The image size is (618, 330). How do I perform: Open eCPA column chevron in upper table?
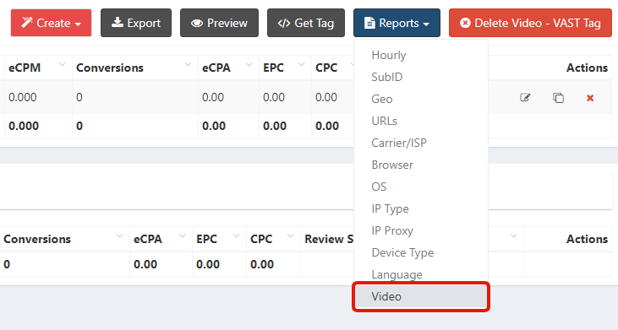(x=249, y=64)
